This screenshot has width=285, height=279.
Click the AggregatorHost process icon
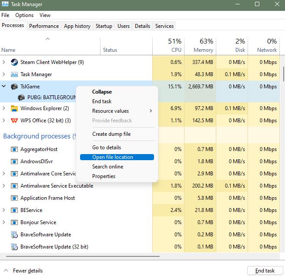coord(14,149)
